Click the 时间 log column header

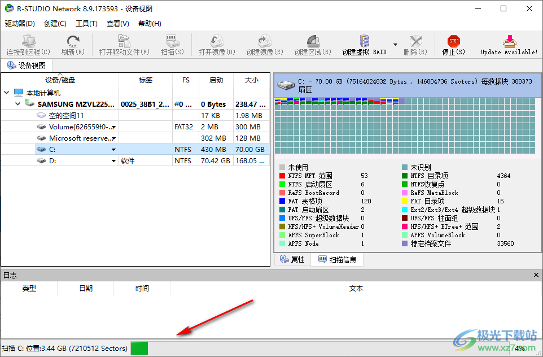(142, 289)
